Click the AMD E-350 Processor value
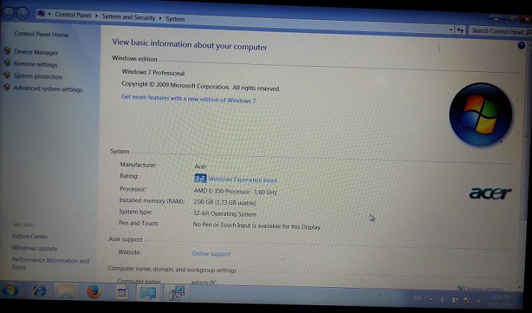532x313 pixels. pyautogui.click(x=235, y=191)
